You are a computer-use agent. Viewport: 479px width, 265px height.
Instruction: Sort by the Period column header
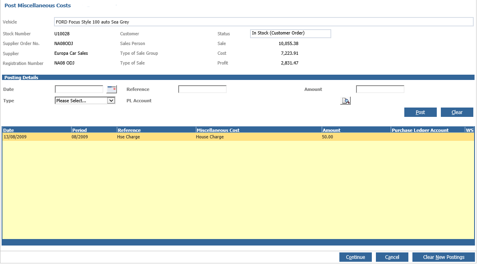tap(94, 130)
